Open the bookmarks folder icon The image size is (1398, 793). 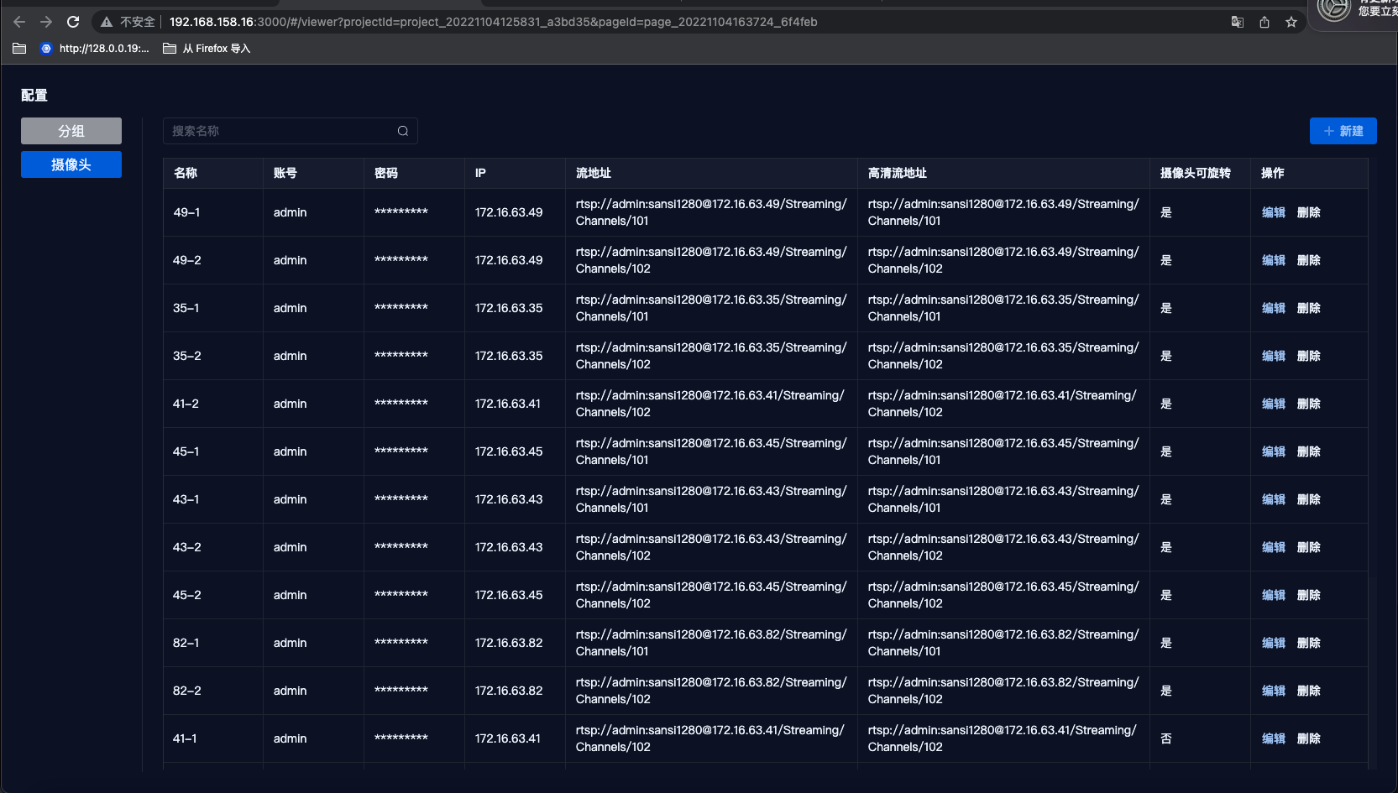tap(19, 49)
